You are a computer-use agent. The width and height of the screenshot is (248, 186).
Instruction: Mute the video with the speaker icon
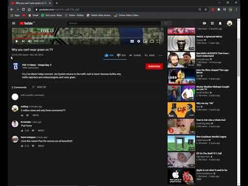coord(29,41)
